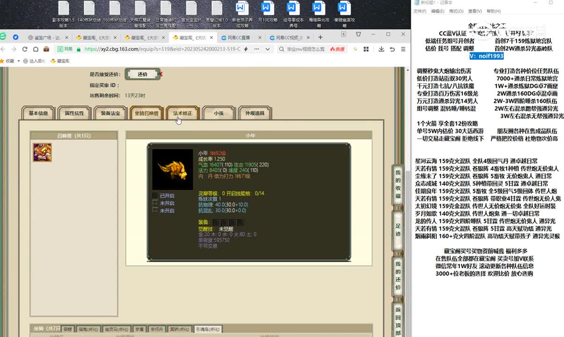Open desktop file 首发宝宝抗性
This screenshot has height=337, width=564.
(191, 14)
